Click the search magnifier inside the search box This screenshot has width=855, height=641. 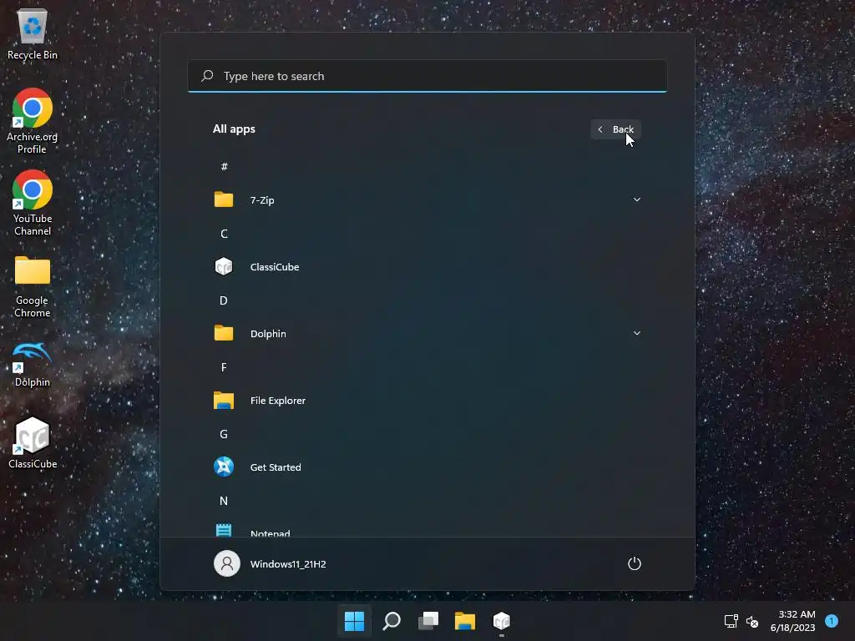tap(207, 76)
